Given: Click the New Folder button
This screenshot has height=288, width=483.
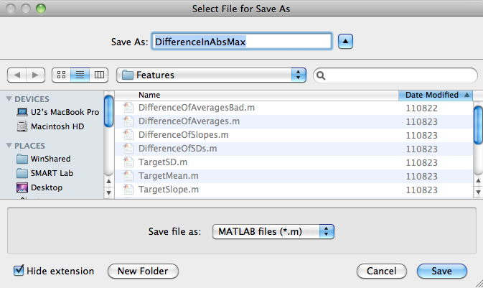Looking at the screenshot, I should 143,271.
